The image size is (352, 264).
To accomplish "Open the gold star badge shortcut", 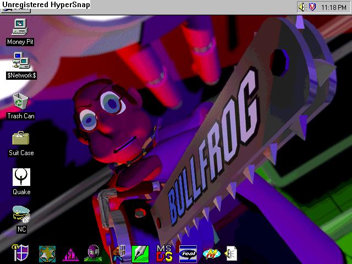I will [x=47, y=253].
